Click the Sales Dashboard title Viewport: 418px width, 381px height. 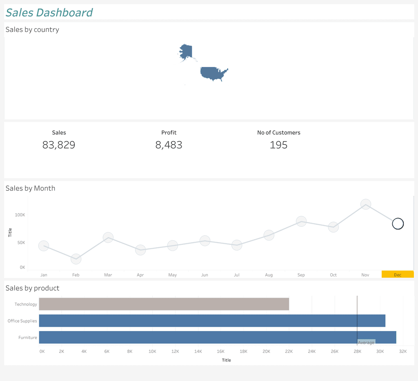tap(49, 13)
